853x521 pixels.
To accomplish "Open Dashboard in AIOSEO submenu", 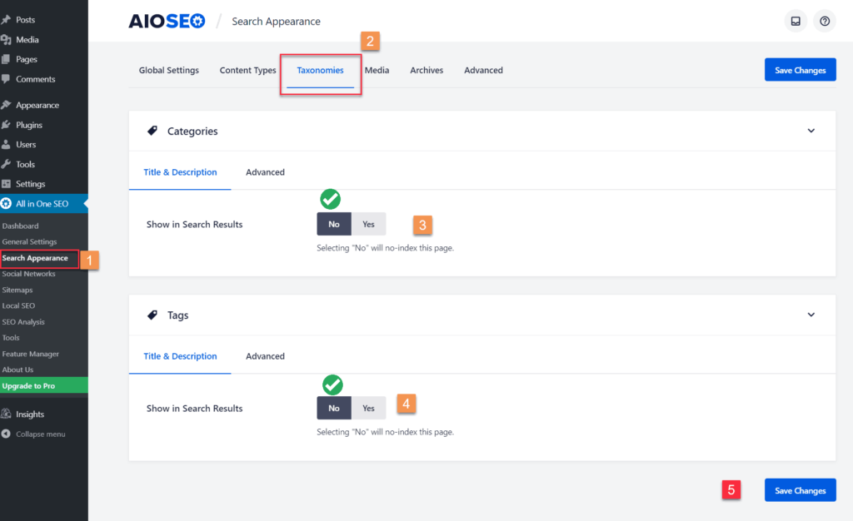I will click(x=20, y=226).
